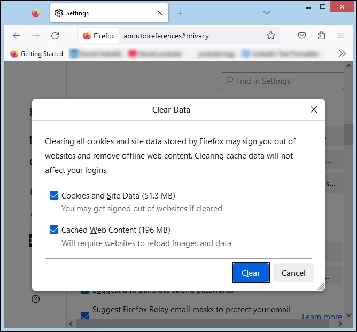Screen dimensions: 357x332
Task: Reload the current page
Action: [x=55, y=35]
